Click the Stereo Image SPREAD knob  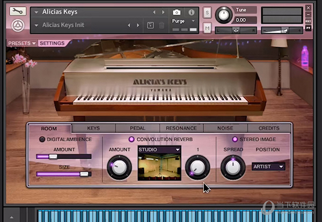point(233,167)
